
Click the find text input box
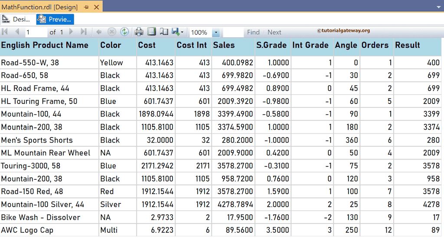(233, 32)
